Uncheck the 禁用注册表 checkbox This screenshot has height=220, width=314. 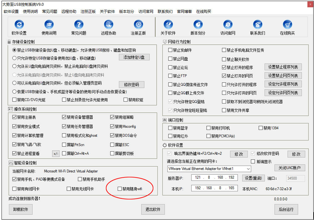pyautogui.click(x=15, y=118)
